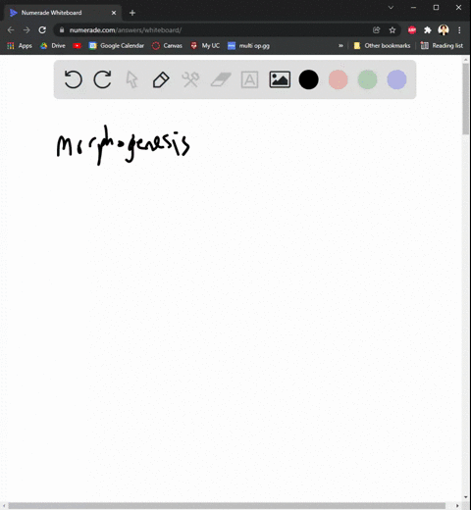Screen dimensions: 471x510
Task: Pick the pink ink color
Action: coord(338,79)
